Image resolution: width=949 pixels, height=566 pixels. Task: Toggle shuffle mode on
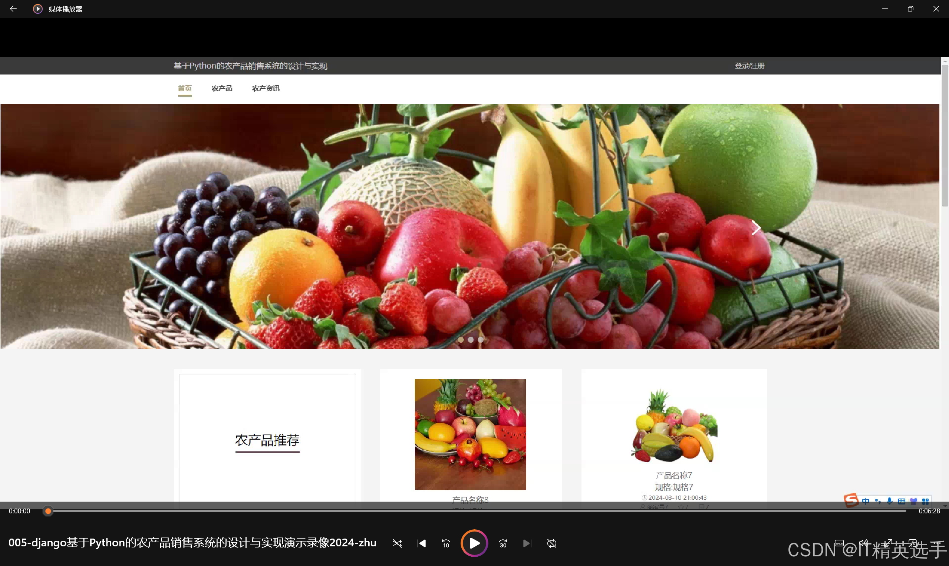(x=397, y=543)
